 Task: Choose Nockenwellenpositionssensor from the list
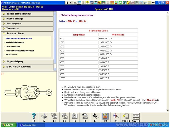click(20, 51)
